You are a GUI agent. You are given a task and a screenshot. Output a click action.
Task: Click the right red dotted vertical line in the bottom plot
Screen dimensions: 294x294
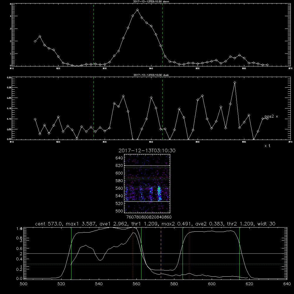point(189,253)
